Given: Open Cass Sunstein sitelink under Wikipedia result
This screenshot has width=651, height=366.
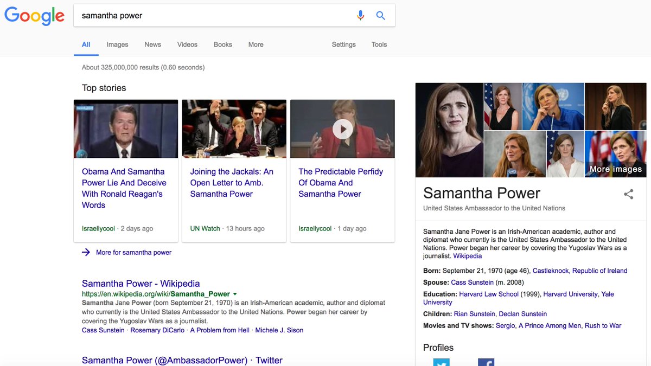Looking at the screenshot, I should tap(103, 330).
